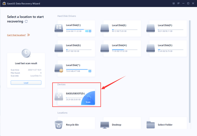Screen dimensions: 197x136
Task: Click the clock icon above last scan result
Action: [x=26, y=53]
